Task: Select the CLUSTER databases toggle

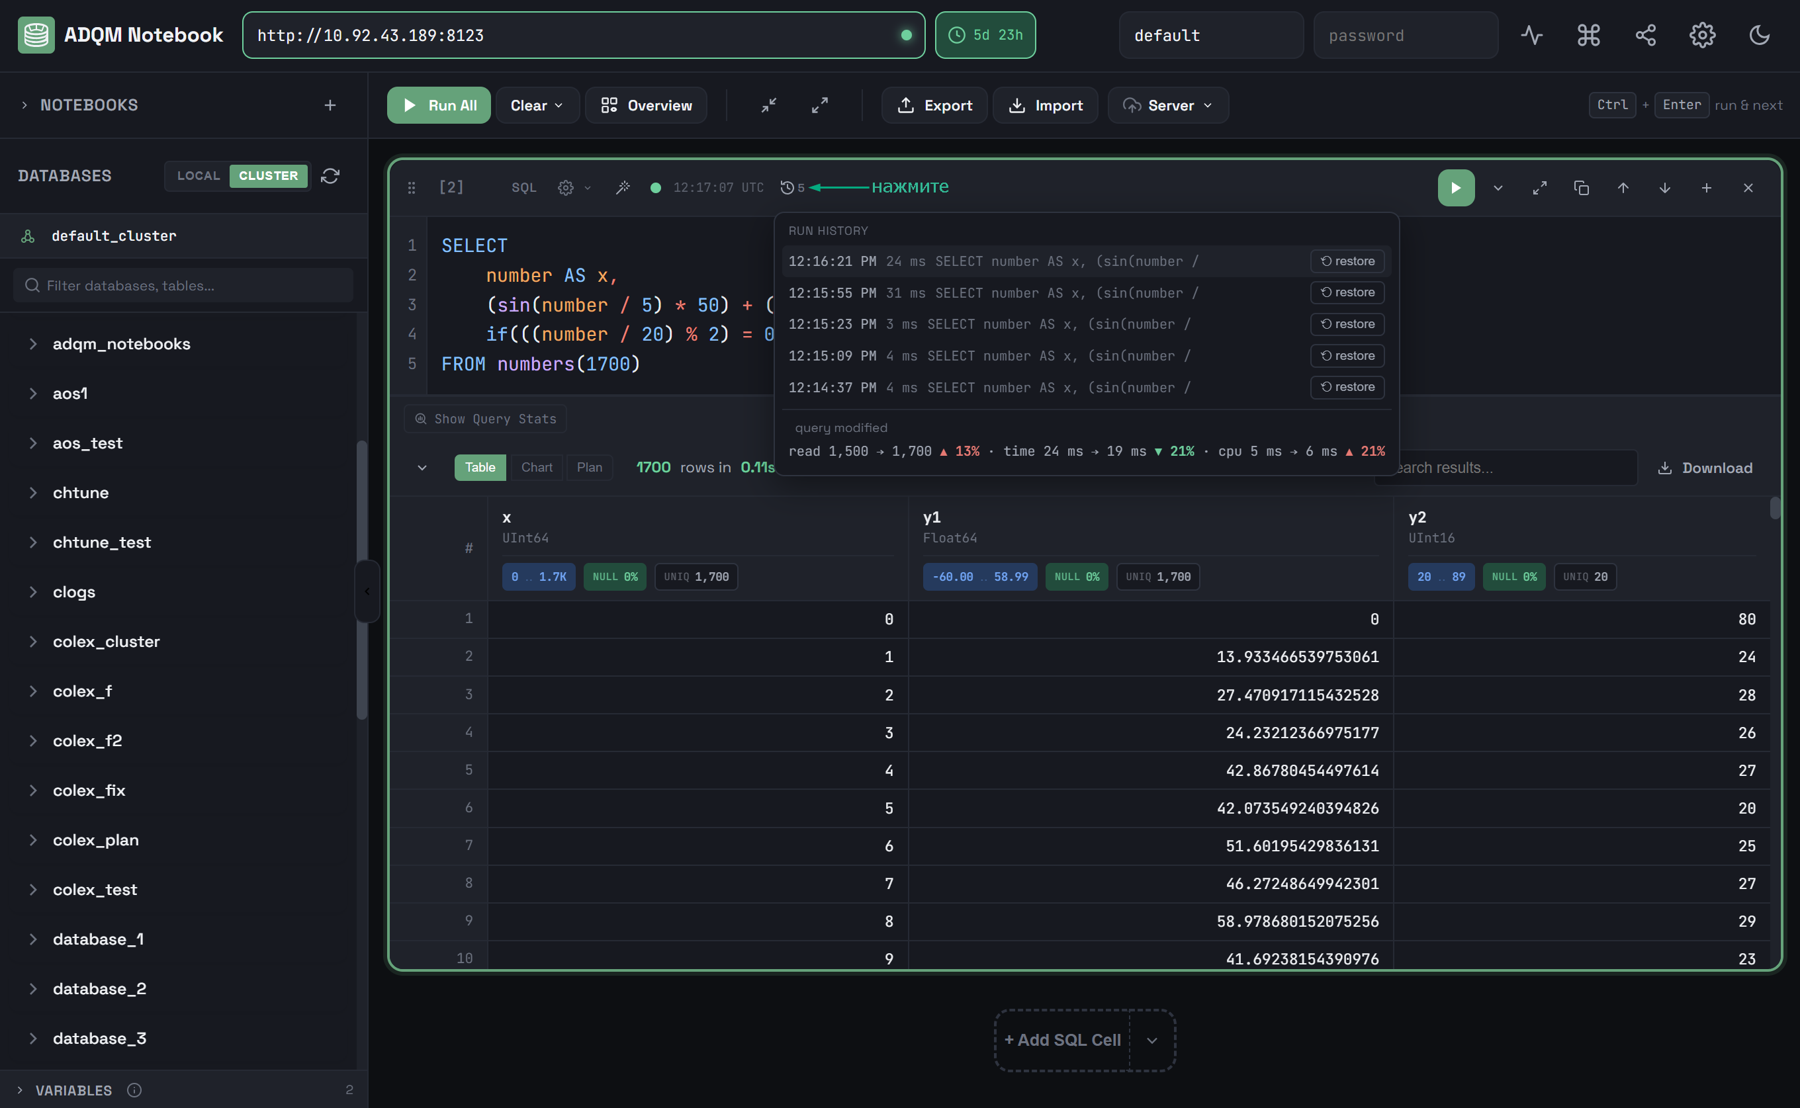Action: pos(268,176)
